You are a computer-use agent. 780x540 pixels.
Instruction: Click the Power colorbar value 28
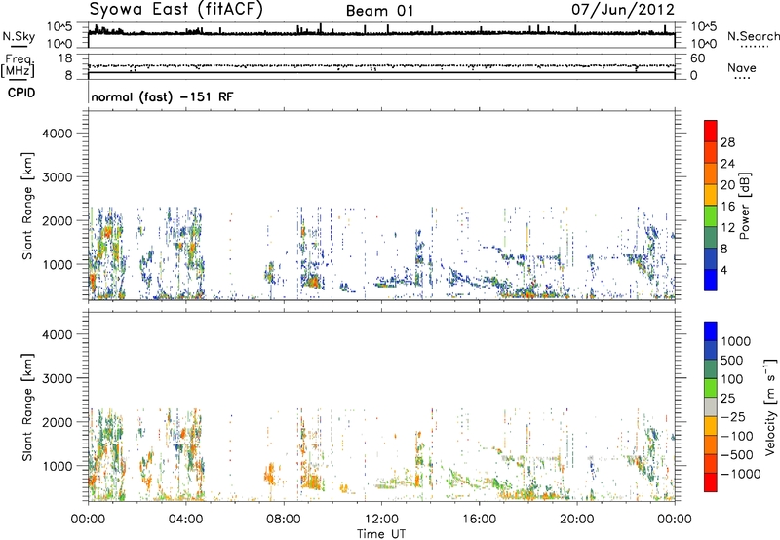tap(727, 142)
